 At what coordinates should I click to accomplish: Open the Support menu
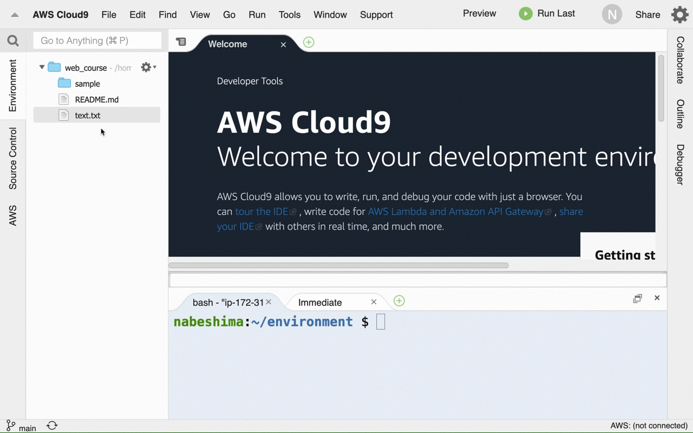point(376,15)
